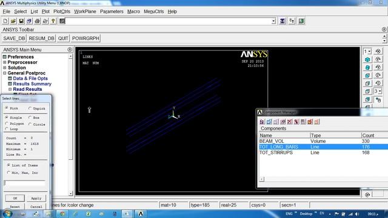Select the isometric view cube icon
The width and height of the screenshot is (388, 218).
point(367,59)
